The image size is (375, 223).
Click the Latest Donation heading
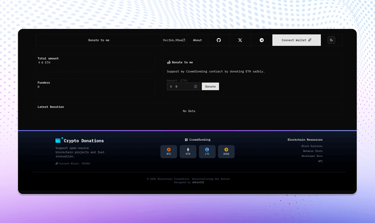tap(51, 107)
